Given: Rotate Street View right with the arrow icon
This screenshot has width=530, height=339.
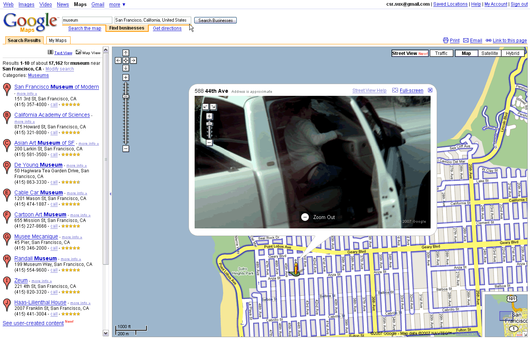Looking at the screenshot, I should [x=213, y=107].
